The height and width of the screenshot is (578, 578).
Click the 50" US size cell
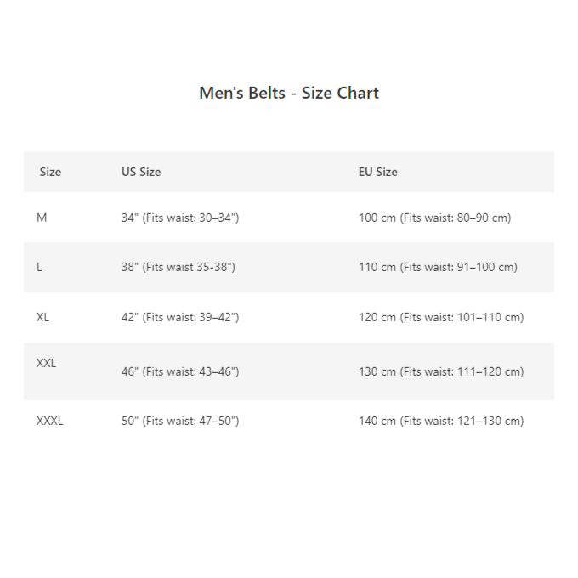(180, 421)
